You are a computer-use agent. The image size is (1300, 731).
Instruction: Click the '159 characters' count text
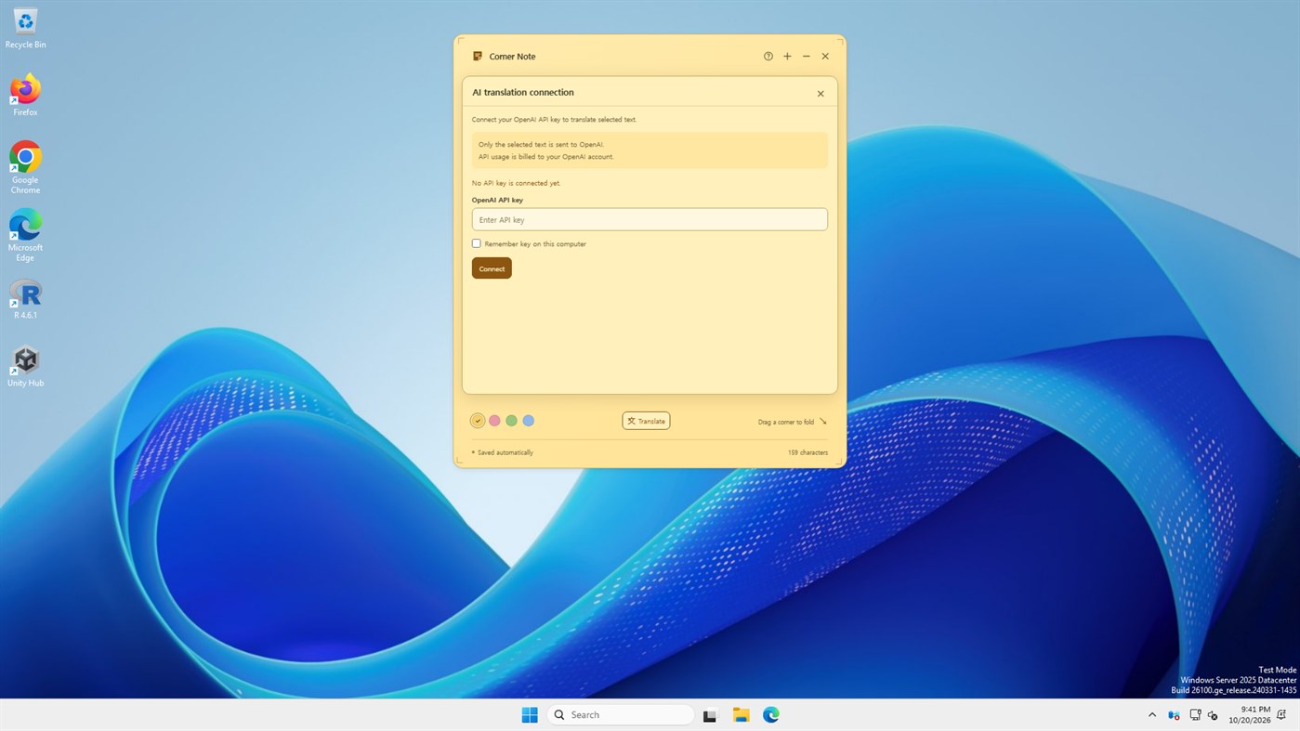(x=808, y=452)
